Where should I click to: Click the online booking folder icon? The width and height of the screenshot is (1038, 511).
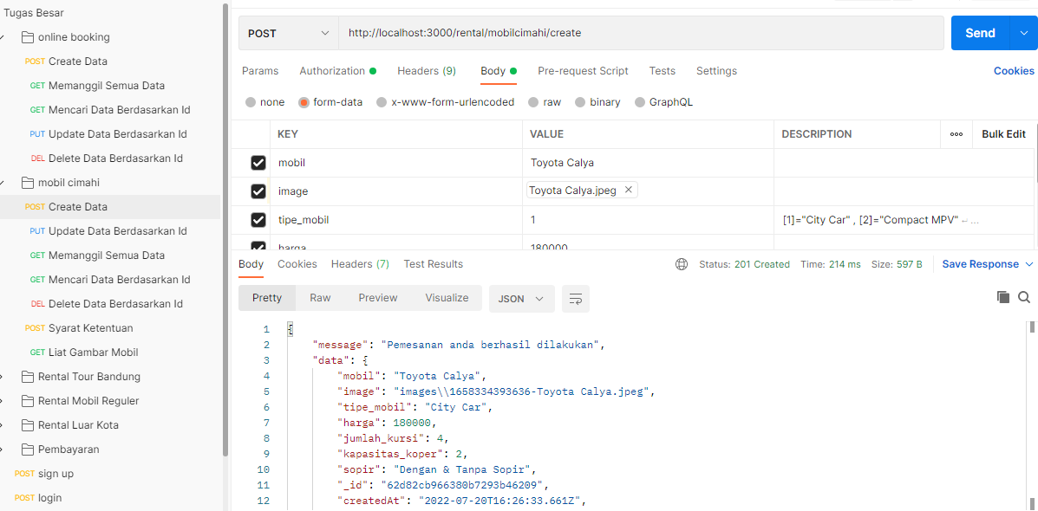pyautogui.click(x=28, y=37)
